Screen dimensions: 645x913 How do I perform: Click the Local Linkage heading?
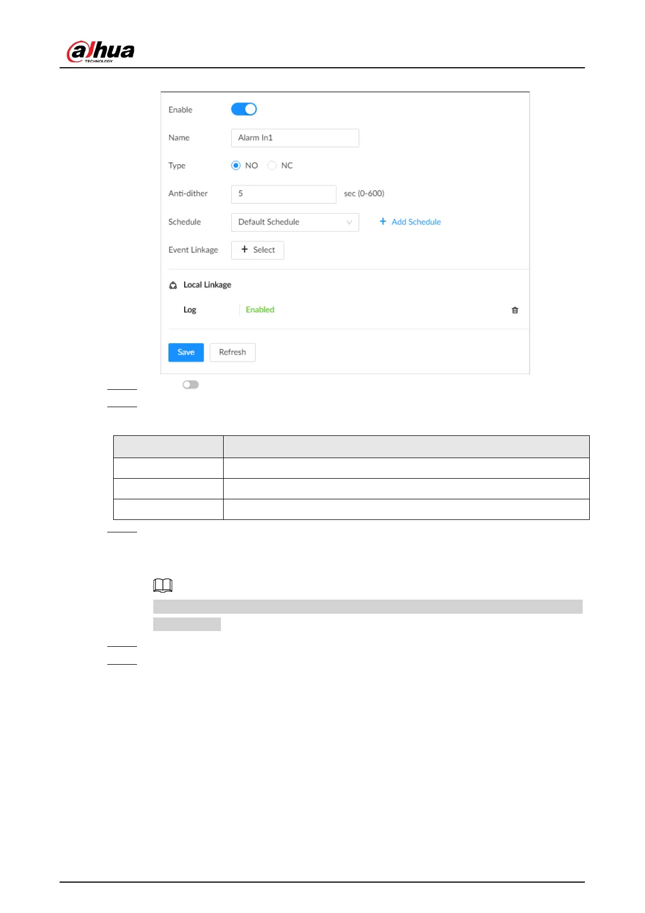[x=207, y=285]
